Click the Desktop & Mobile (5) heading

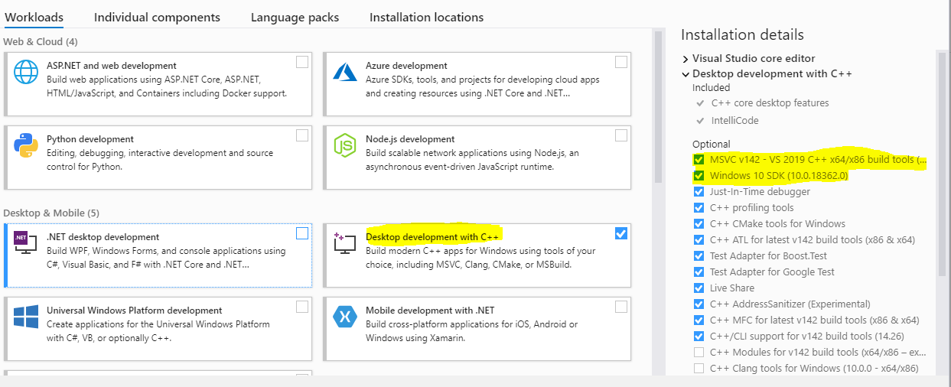[x=51, y=213]
